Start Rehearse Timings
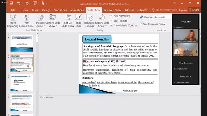Screen dimensions: 207x116 [x=89, y=21]
